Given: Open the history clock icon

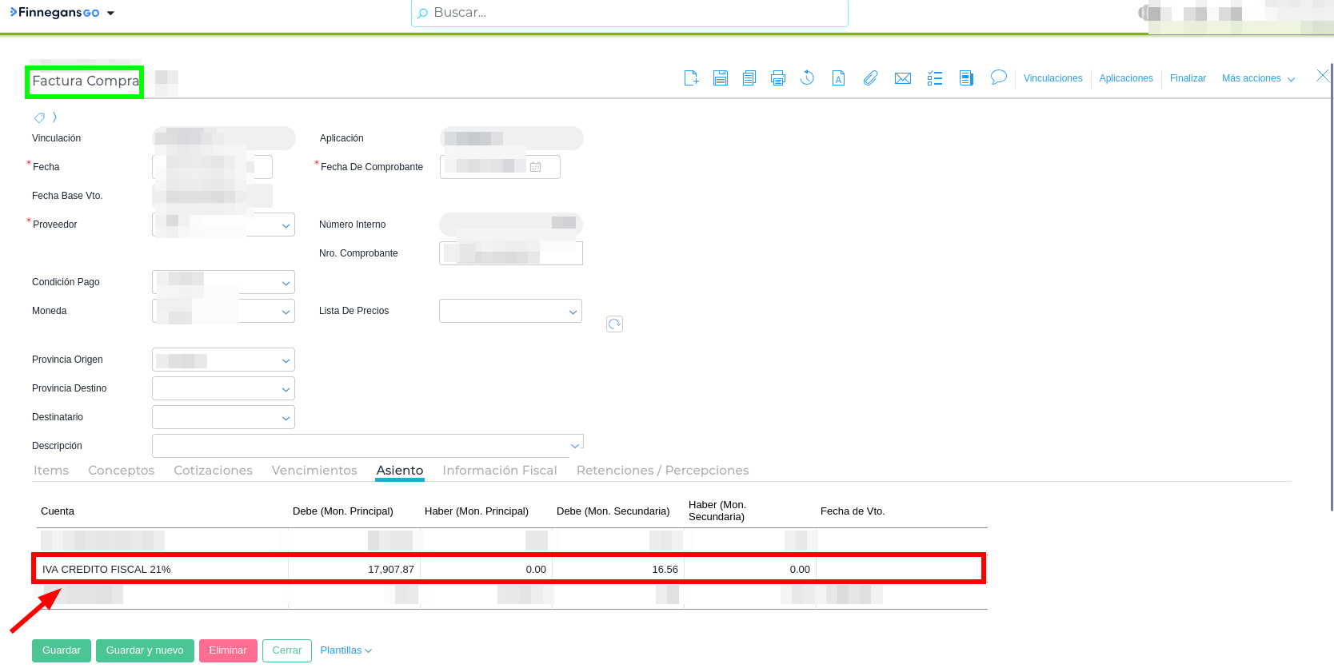Looking at the screenshot, I should tap(808, 78).
